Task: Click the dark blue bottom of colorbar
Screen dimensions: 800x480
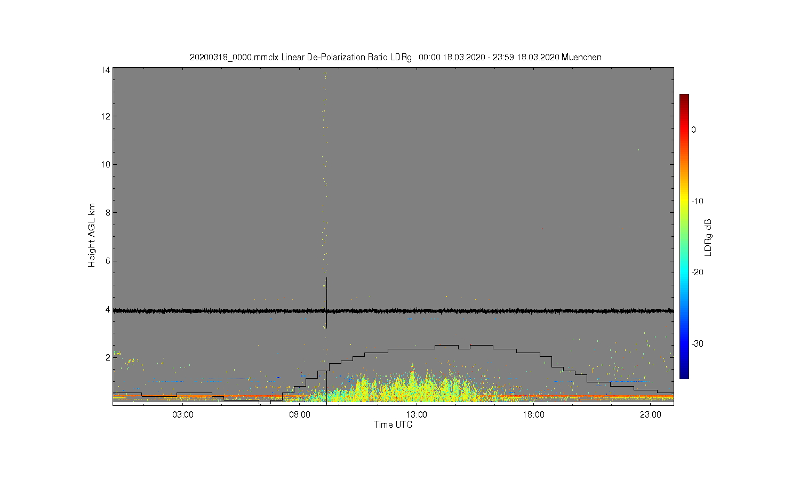Action: tap(684, 374)
